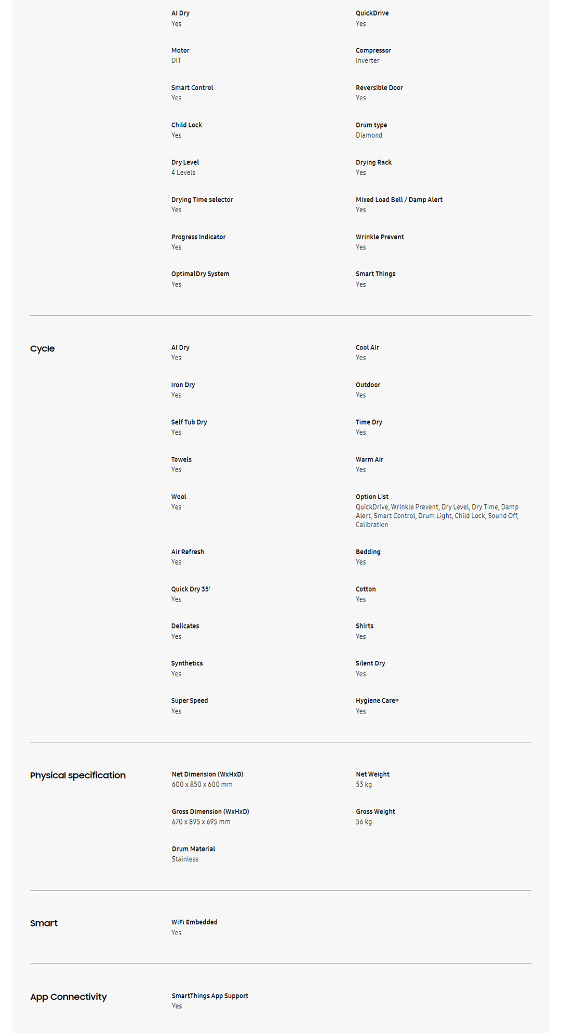Click the Net Dimension (WxHxD) label
561x1033 pixels.
207,774
